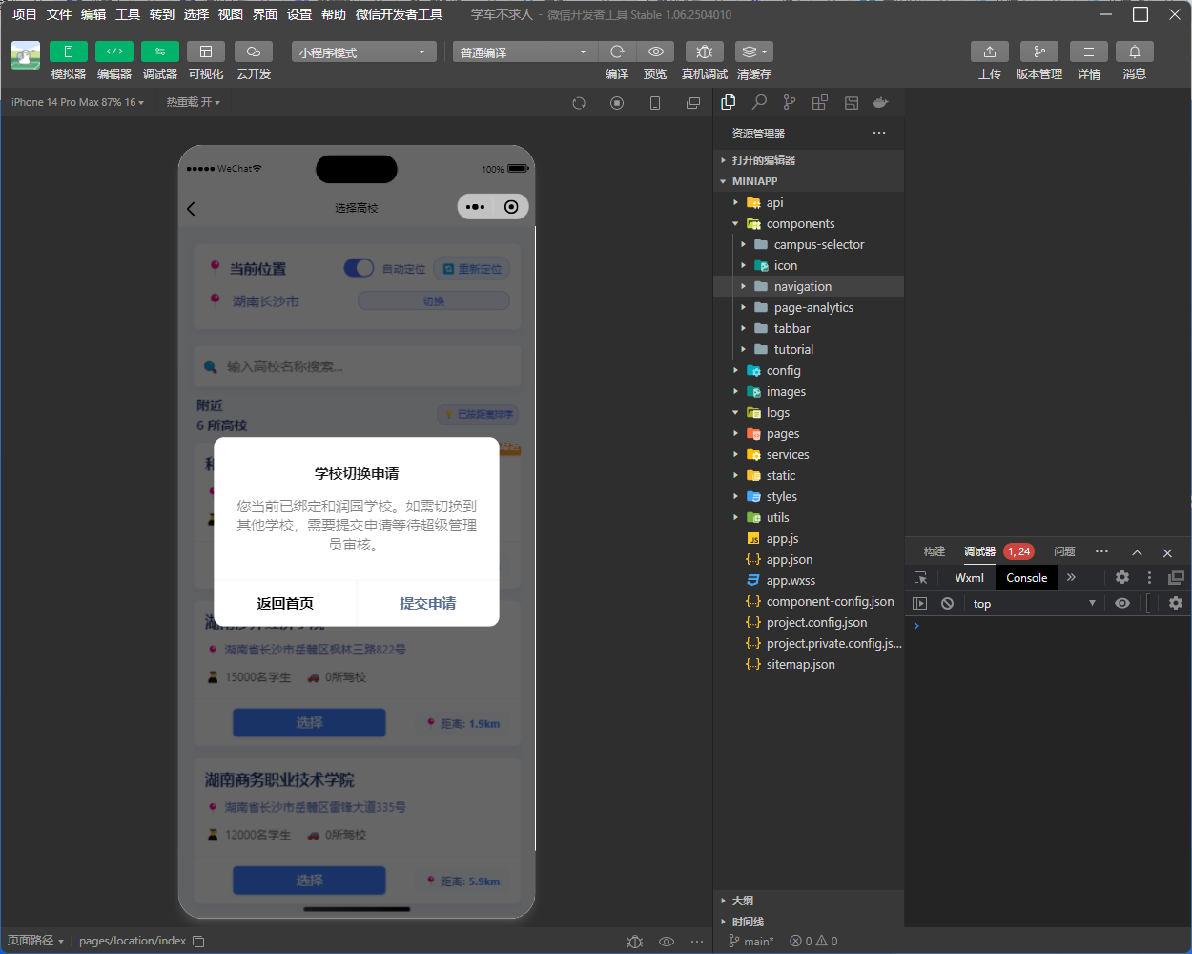Select the navigation folder in components
Viewport: 1192px width, 954px height.
point(802,287)
